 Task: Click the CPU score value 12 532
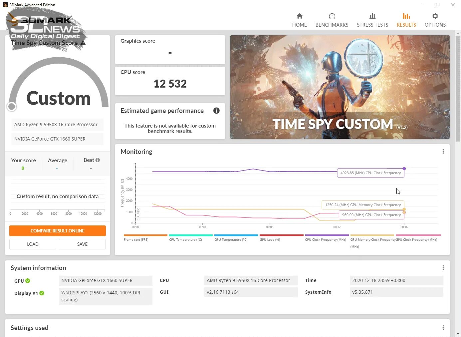[170, 84]
